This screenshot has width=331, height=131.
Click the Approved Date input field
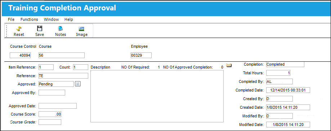(57, 106)
